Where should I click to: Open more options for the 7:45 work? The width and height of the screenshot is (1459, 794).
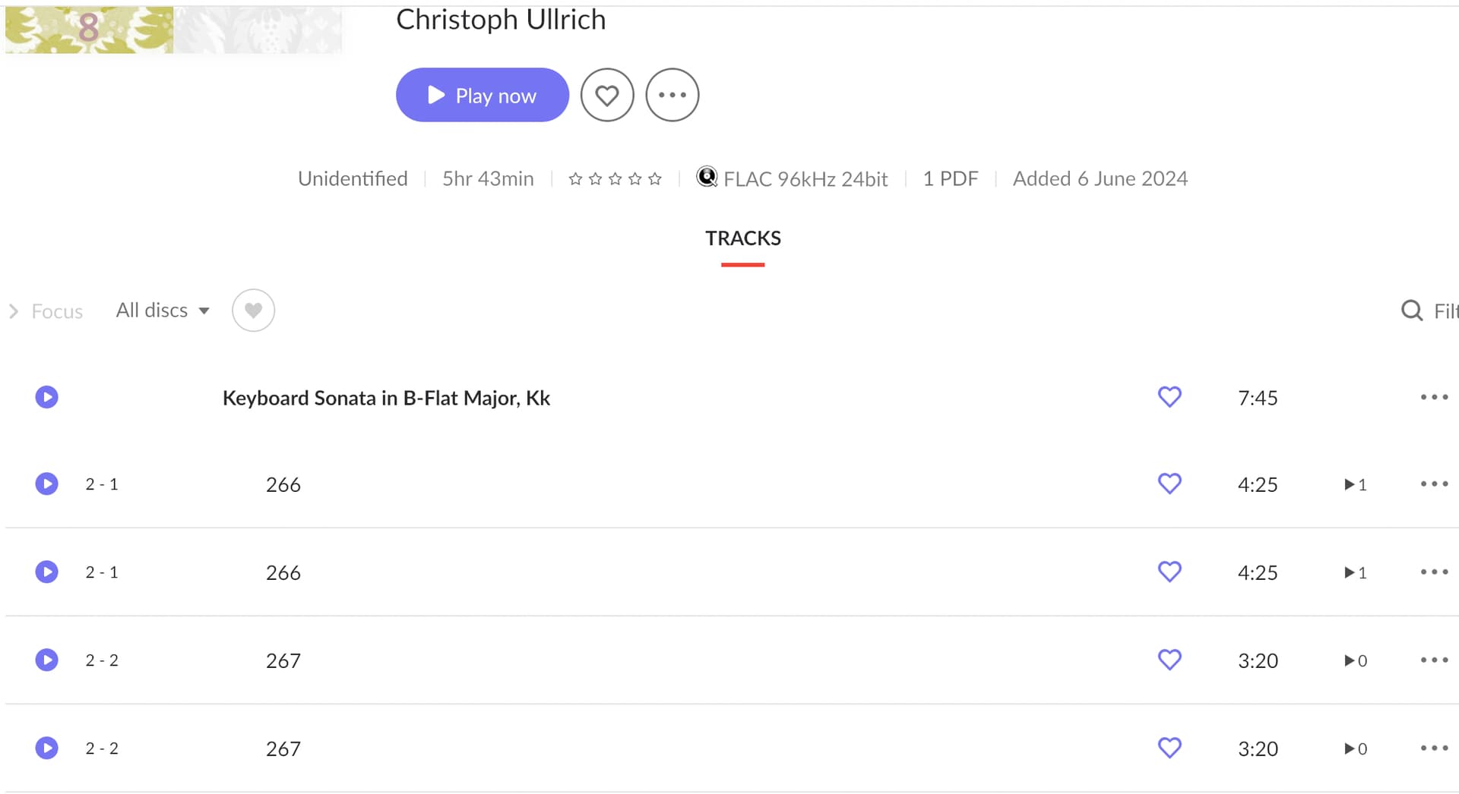(x=1434, y=397)
